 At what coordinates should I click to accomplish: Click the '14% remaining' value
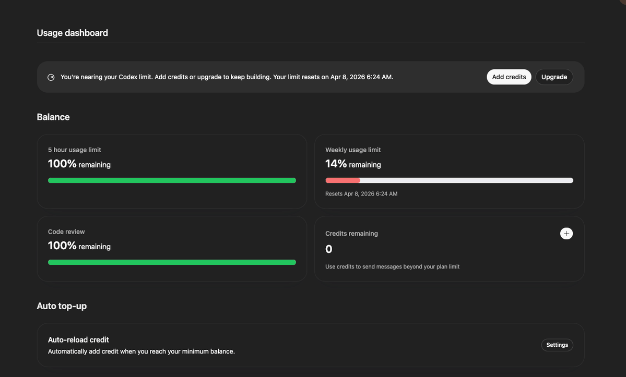(x=353, y=164)
